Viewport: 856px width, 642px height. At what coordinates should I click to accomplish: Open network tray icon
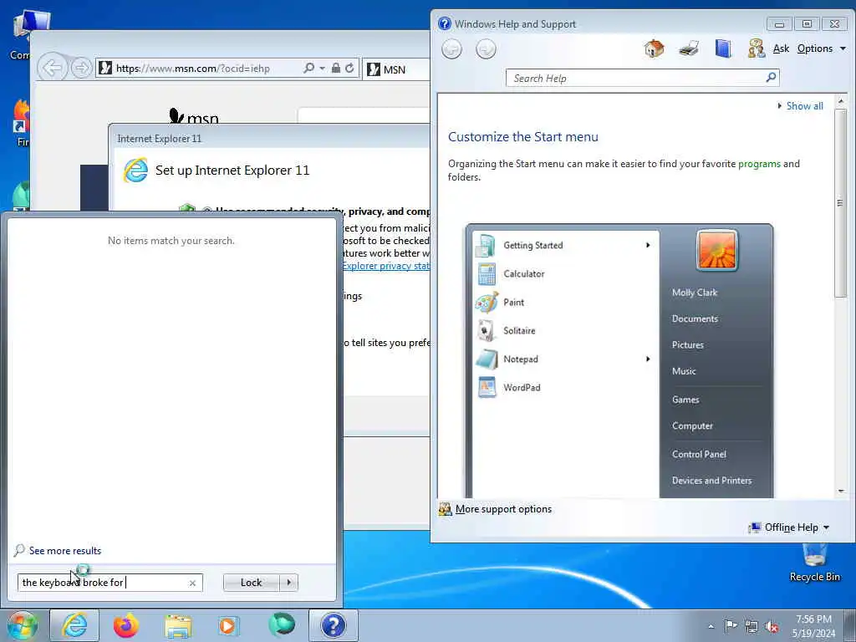(752, 626)
